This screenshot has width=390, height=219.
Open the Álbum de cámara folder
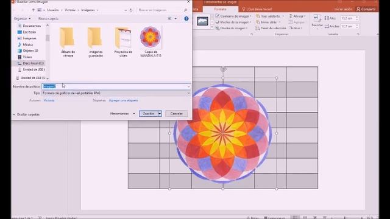click(x=68, y=42)
